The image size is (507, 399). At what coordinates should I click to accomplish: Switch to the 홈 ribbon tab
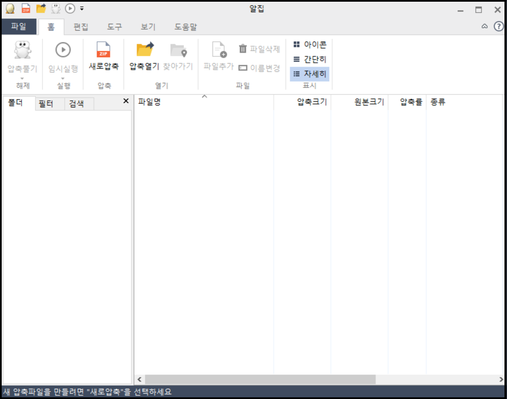click(51, 27)
